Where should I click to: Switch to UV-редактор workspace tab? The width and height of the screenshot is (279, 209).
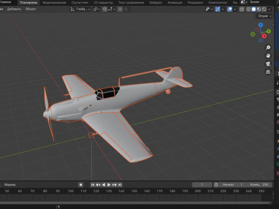click(103, 2)
